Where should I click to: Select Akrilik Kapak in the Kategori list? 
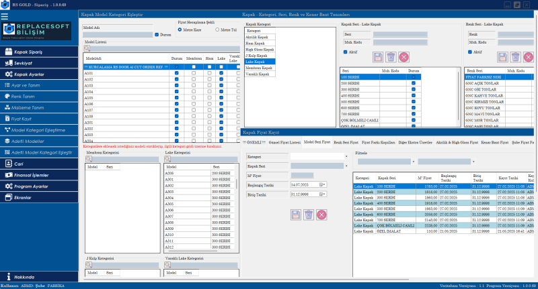260,37
